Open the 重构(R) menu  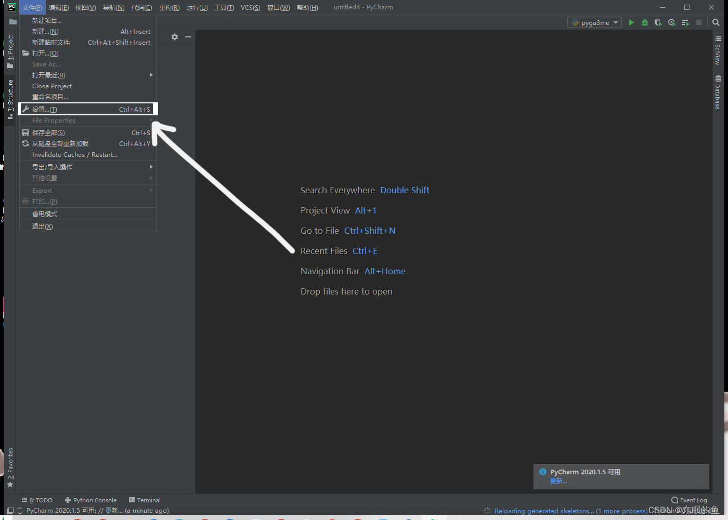[170, 7]
